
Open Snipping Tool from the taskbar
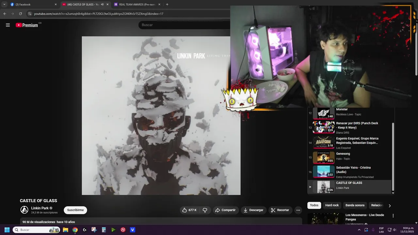click(x=94, y=230)
